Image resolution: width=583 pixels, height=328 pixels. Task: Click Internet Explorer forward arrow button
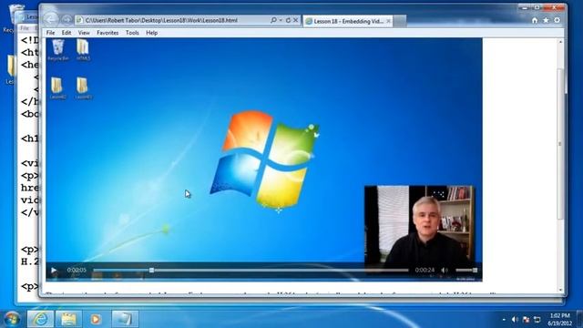coord(66,20)
